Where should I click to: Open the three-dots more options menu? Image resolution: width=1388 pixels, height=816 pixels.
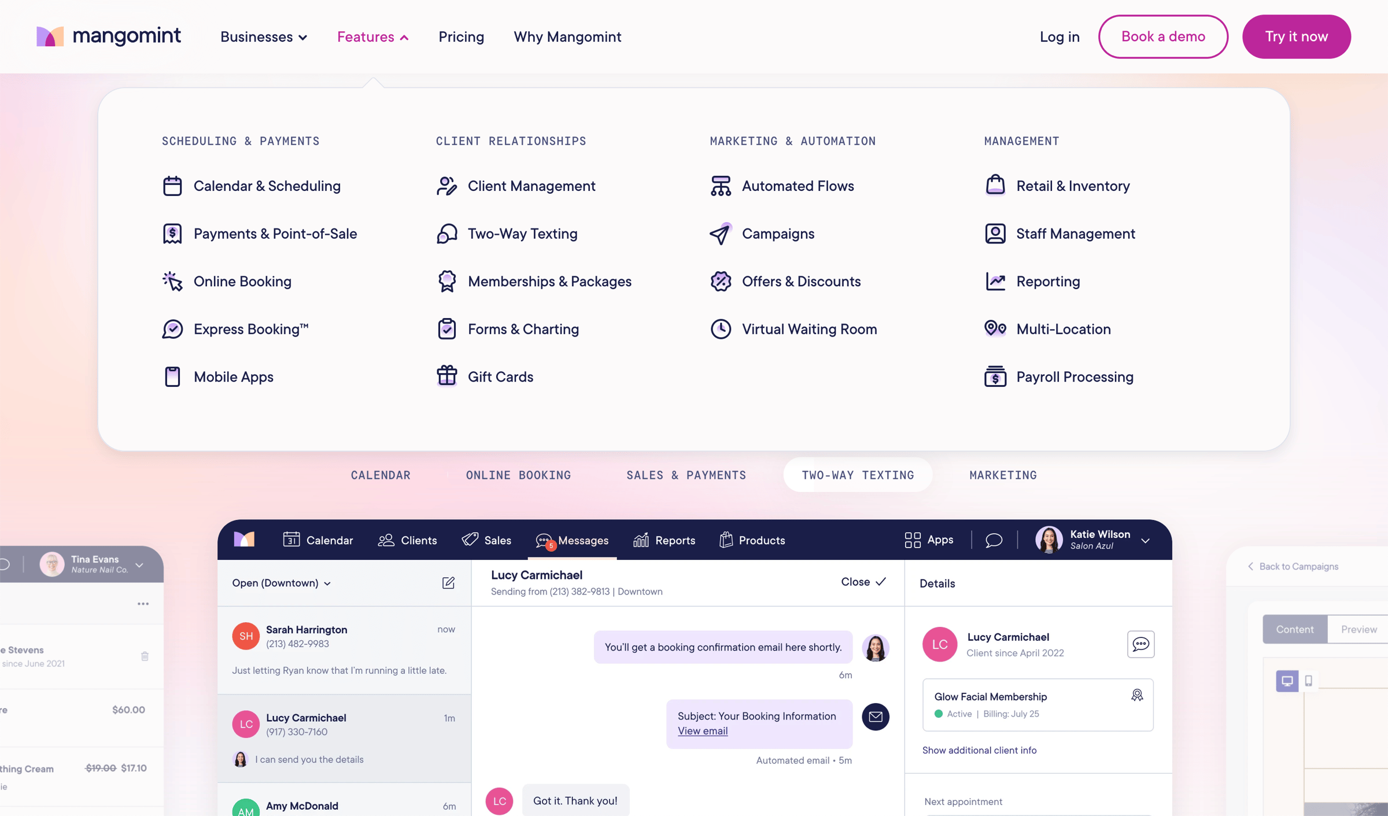143,604
